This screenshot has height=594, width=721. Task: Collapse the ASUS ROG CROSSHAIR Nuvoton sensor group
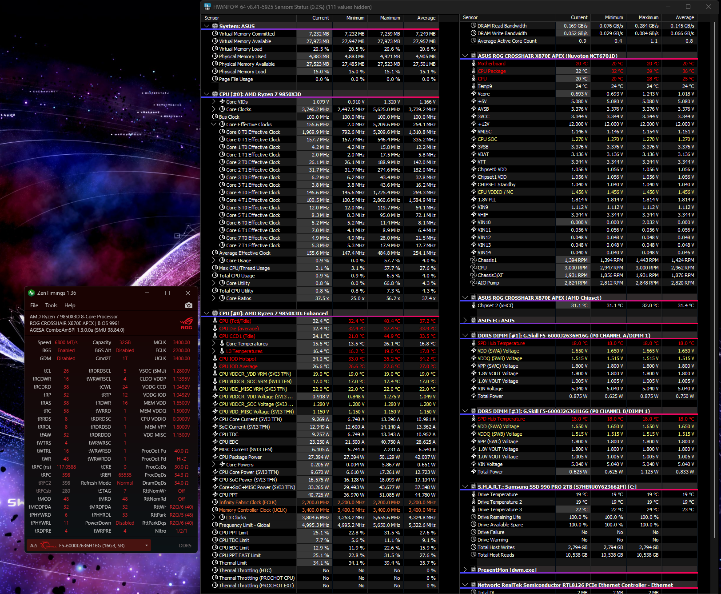[465, 56]
